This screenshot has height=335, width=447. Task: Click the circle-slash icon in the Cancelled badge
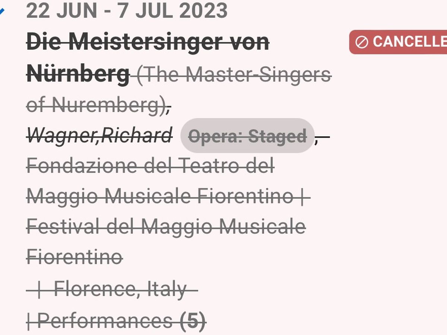pyautogui.click(x=361, y=42)
